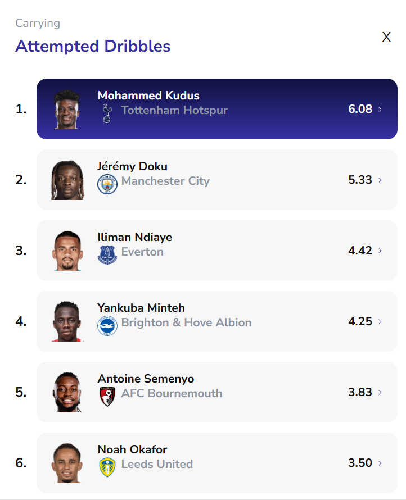Click the Brighton & Hove Albion badge
406x500 pixels.
coord(107,325)
